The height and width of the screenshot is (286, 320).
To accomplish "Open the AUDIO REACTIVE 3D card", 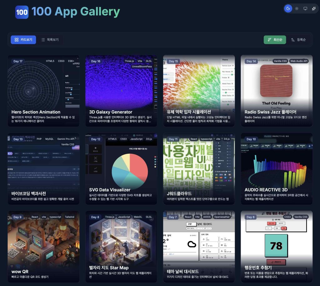I will coord(276,169).
